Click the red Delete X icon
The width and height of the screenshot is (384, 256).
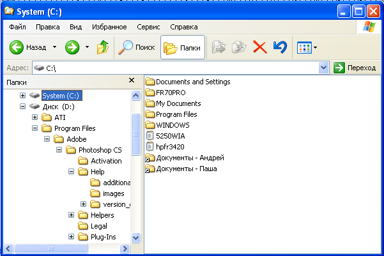pyautogui.click(x=260, y=47)
